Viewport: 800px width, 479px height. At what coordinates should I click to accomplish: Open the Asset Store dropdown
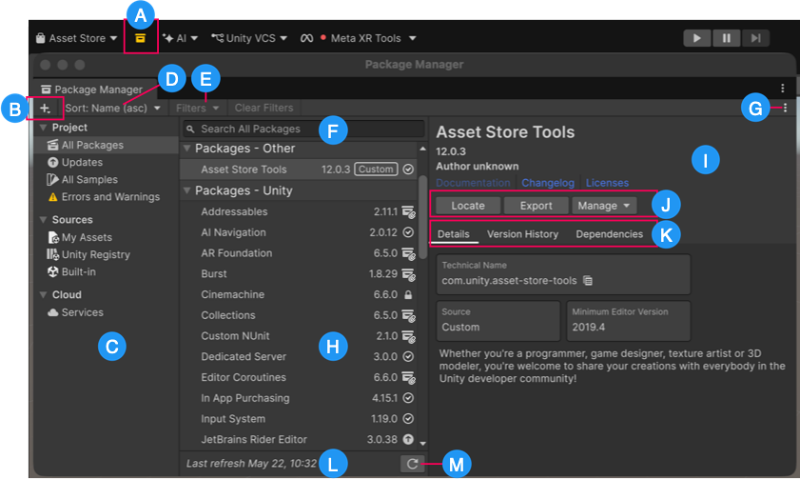[x=76, y=38]
